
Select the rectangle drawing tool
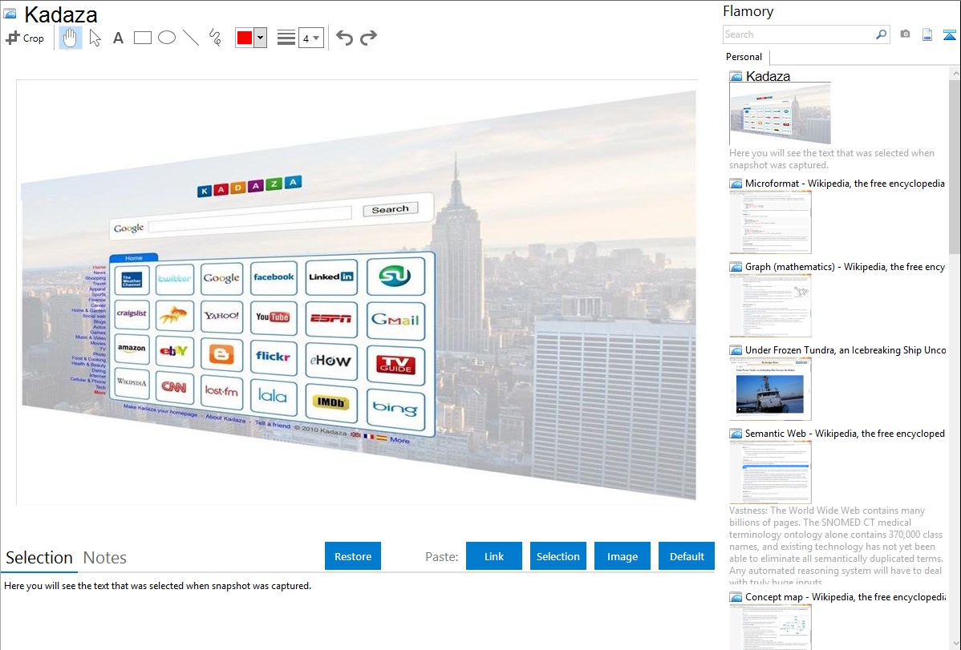[142, 38]
